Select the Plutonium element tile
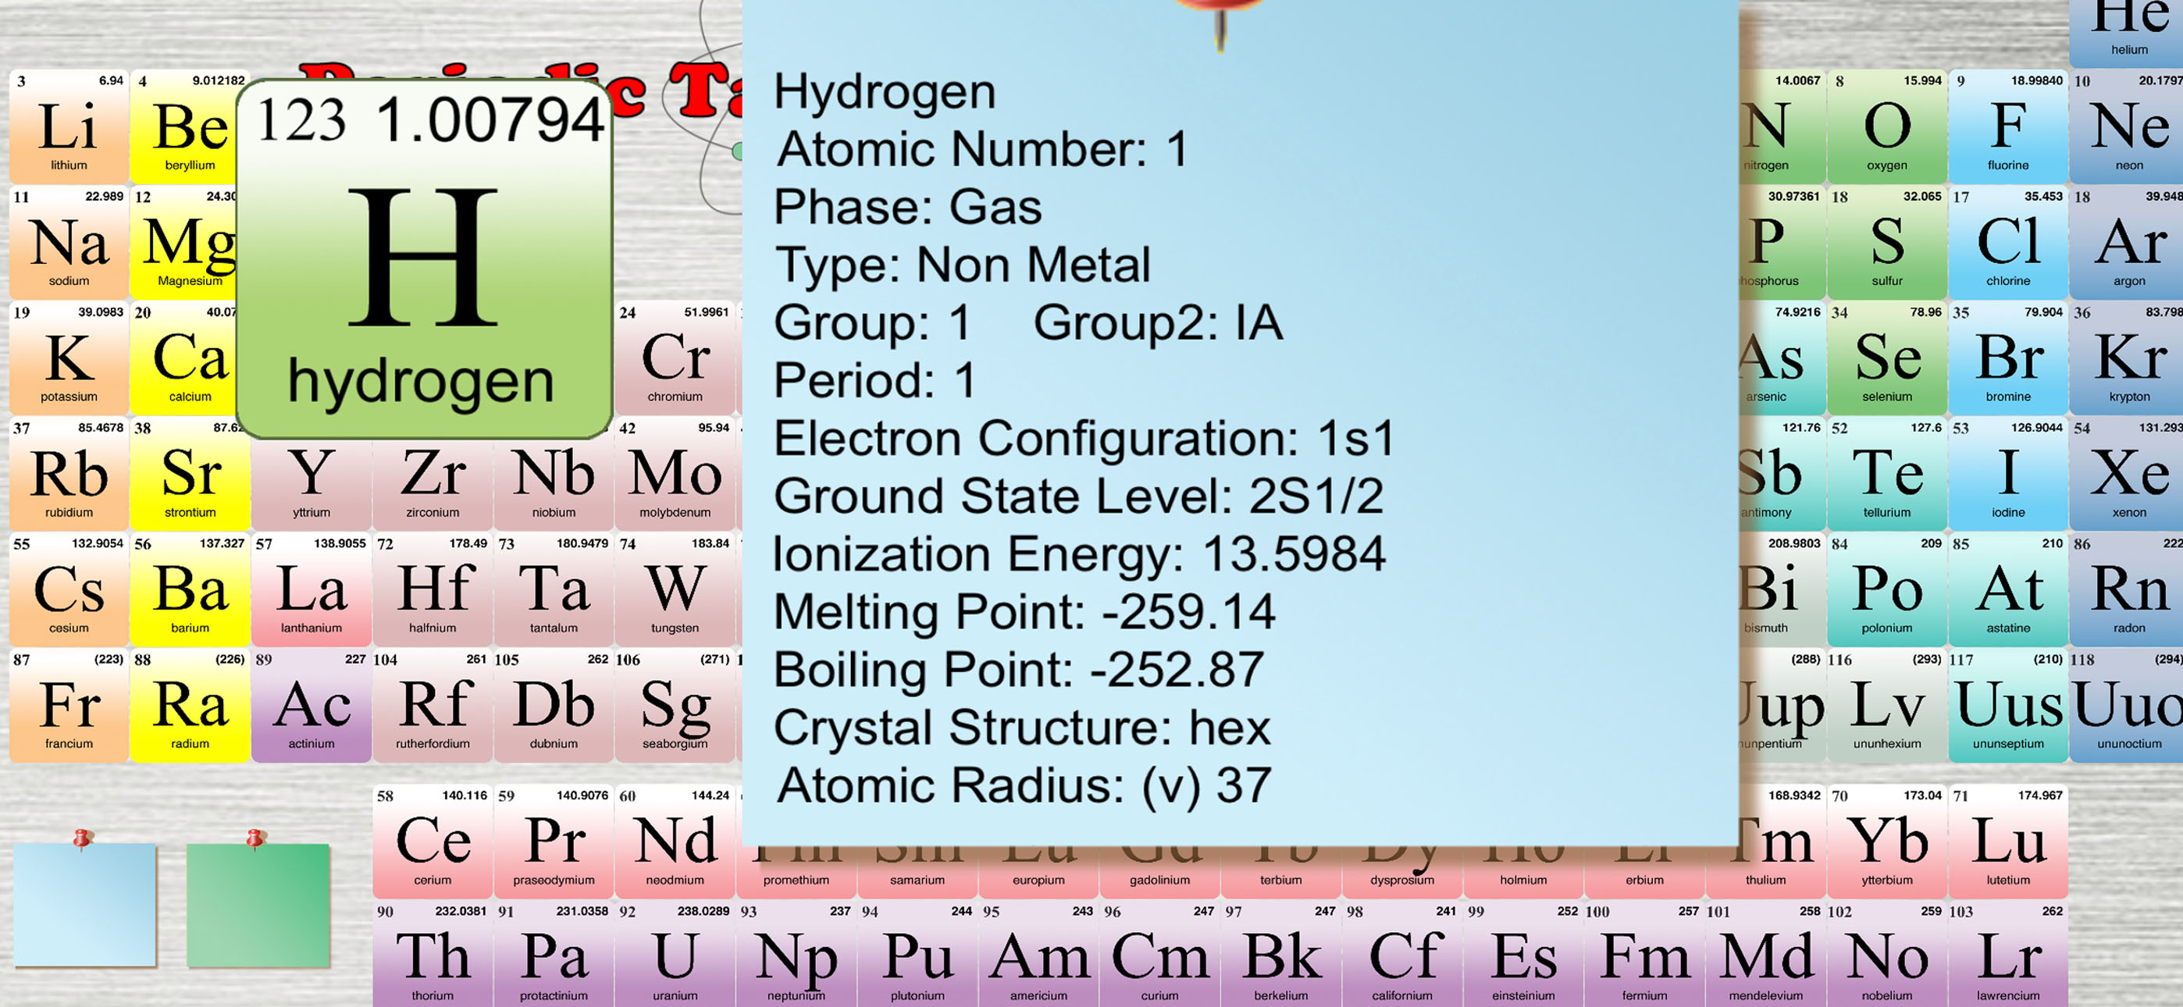The image size is (2183, 1007). [917, 954]
